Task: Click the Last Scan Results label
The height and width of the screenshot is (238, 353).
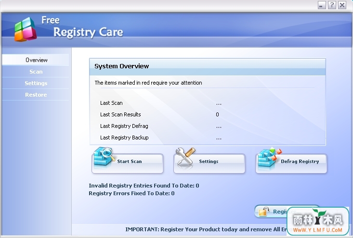Action: point(120,114)
